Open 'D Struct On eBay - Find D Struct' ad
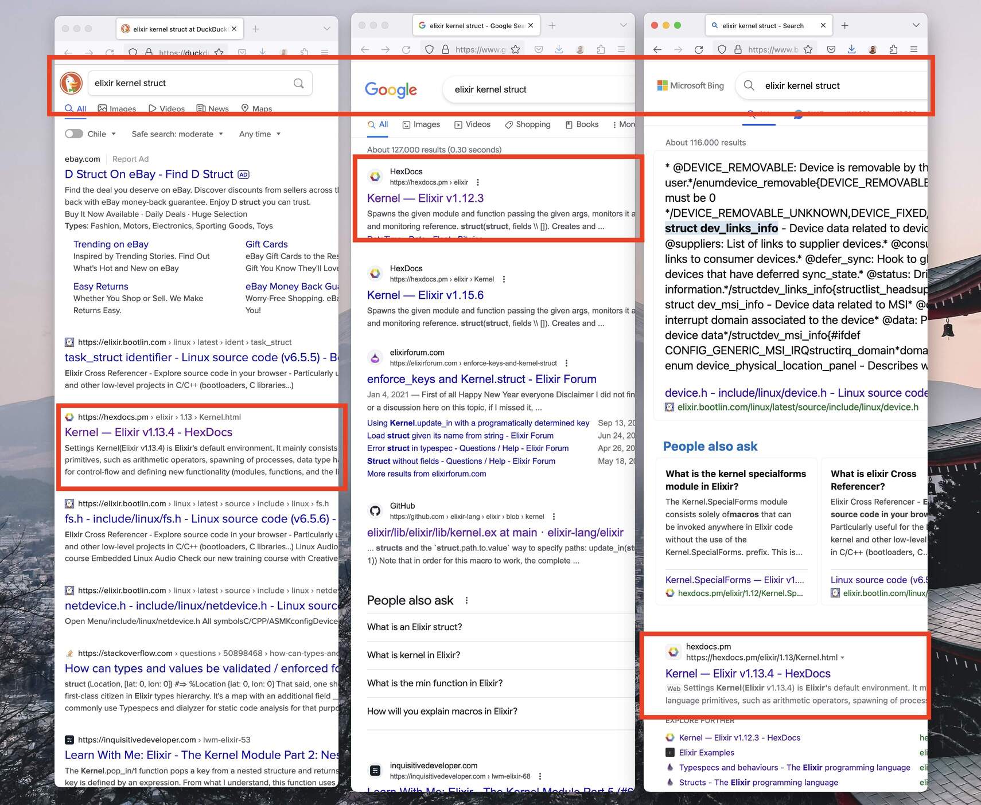The width and height of the screenshot is (981, 805). (x=149, y=174)
